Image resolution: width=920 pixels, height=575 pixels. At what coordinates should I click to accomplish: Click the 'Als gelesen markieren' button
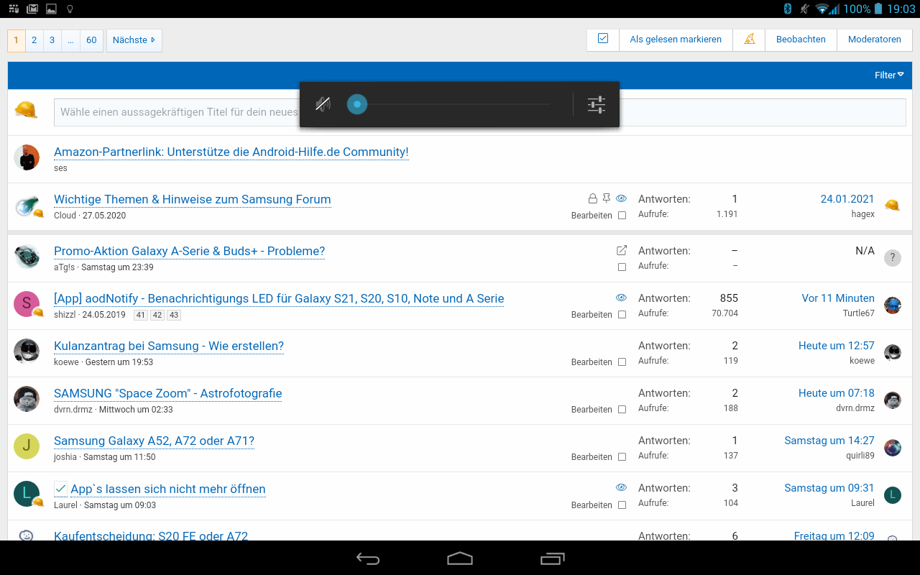click(x=676, y=40)
